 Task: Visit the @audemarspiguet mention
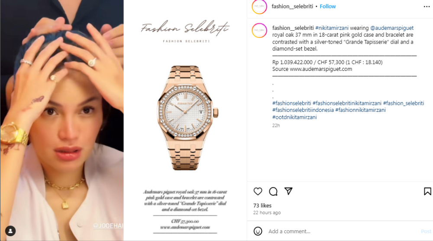[x=391, y=28]
